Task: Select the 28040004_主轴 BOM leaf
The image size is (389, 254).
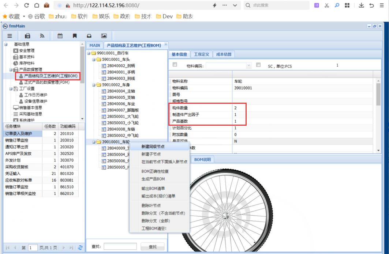Action: pyautogui.click(x=121, y=91)
